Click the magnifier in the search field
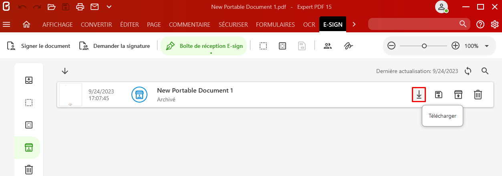The height and width of the screenshot is (176, 502). (463, 24)
